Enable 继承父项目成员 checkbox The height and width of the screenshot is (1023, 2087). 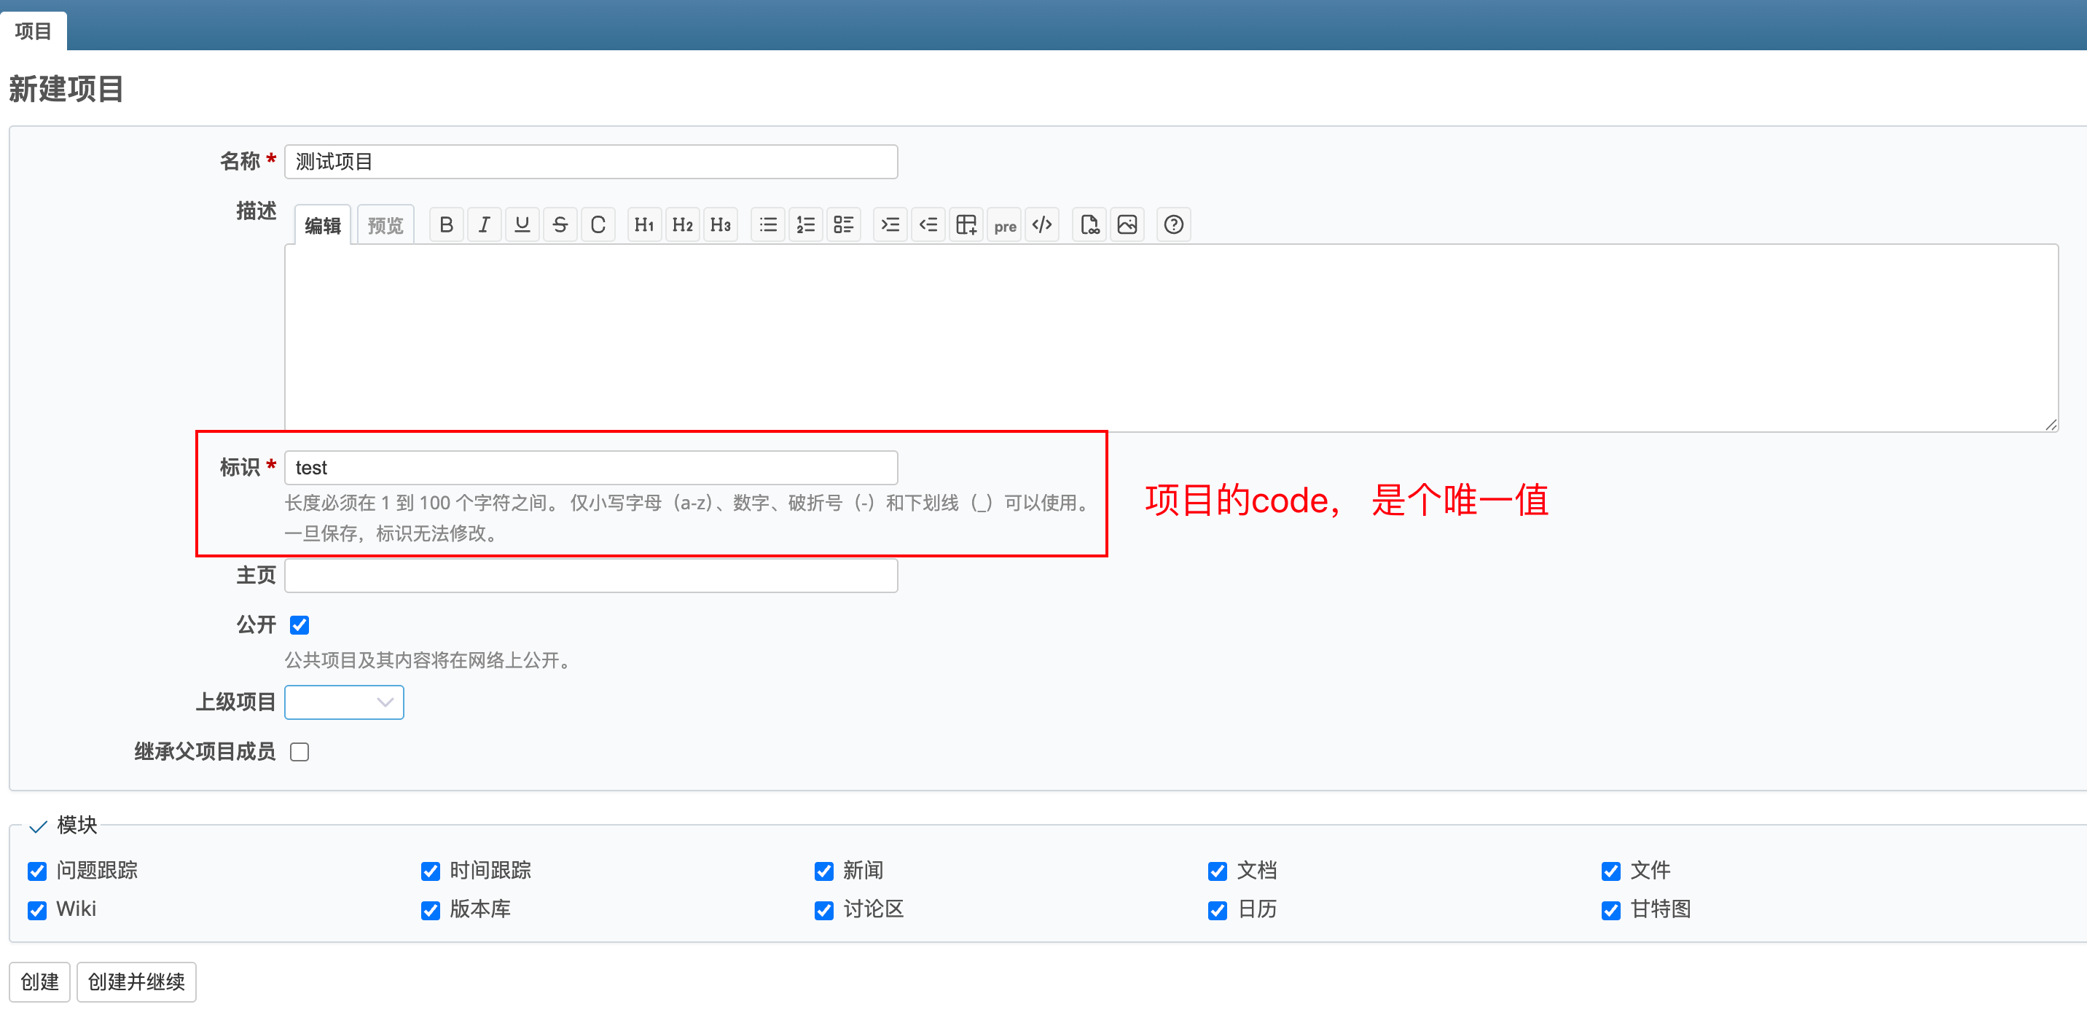[x=299, y=752]
